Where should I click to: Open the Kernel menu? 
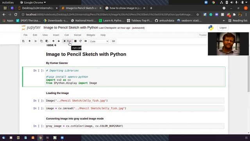[77, 35]
